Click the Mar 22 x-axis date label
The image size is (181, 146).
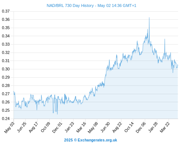(165, 127)
